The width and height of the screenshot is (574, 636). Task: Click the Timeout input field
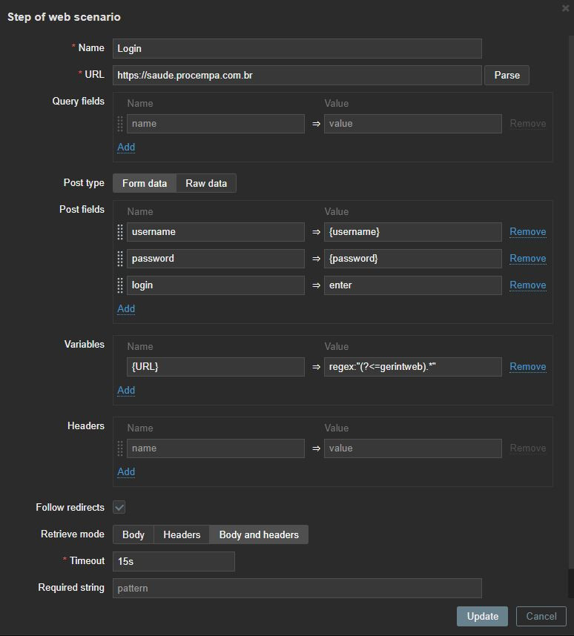[x=174, y=561]
